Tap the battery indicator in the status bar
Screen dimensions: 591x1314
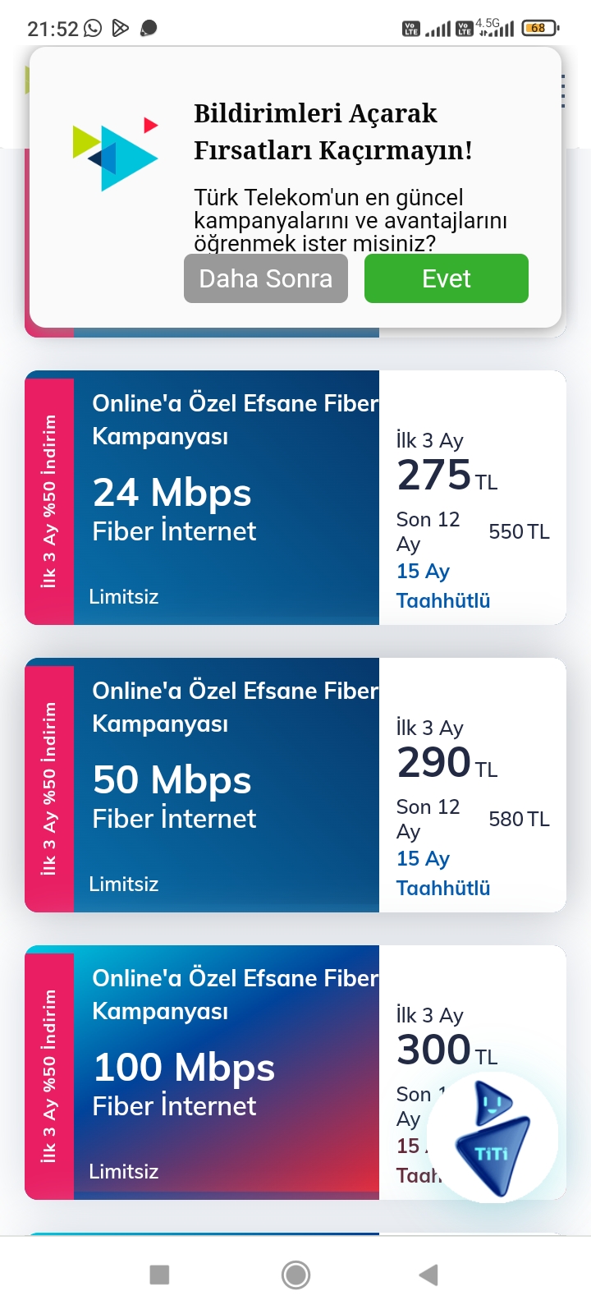[x=539, y=28]
